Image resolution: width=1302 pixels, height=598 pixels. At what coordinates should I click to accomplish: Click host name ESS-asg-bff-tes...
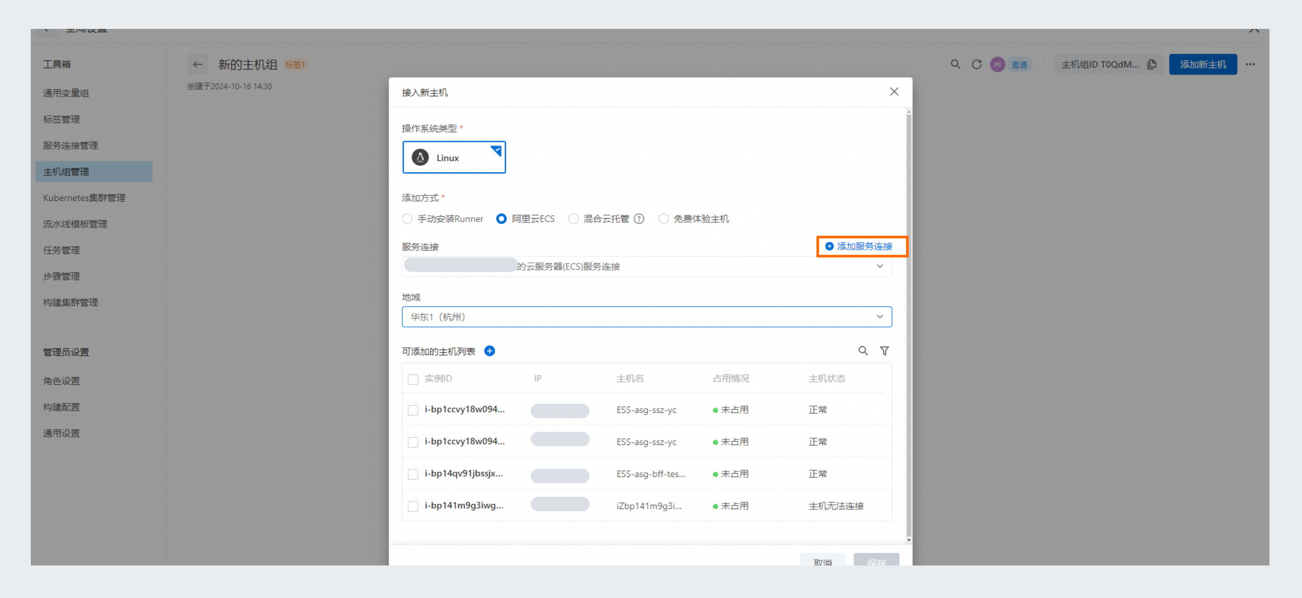point(651,474)
